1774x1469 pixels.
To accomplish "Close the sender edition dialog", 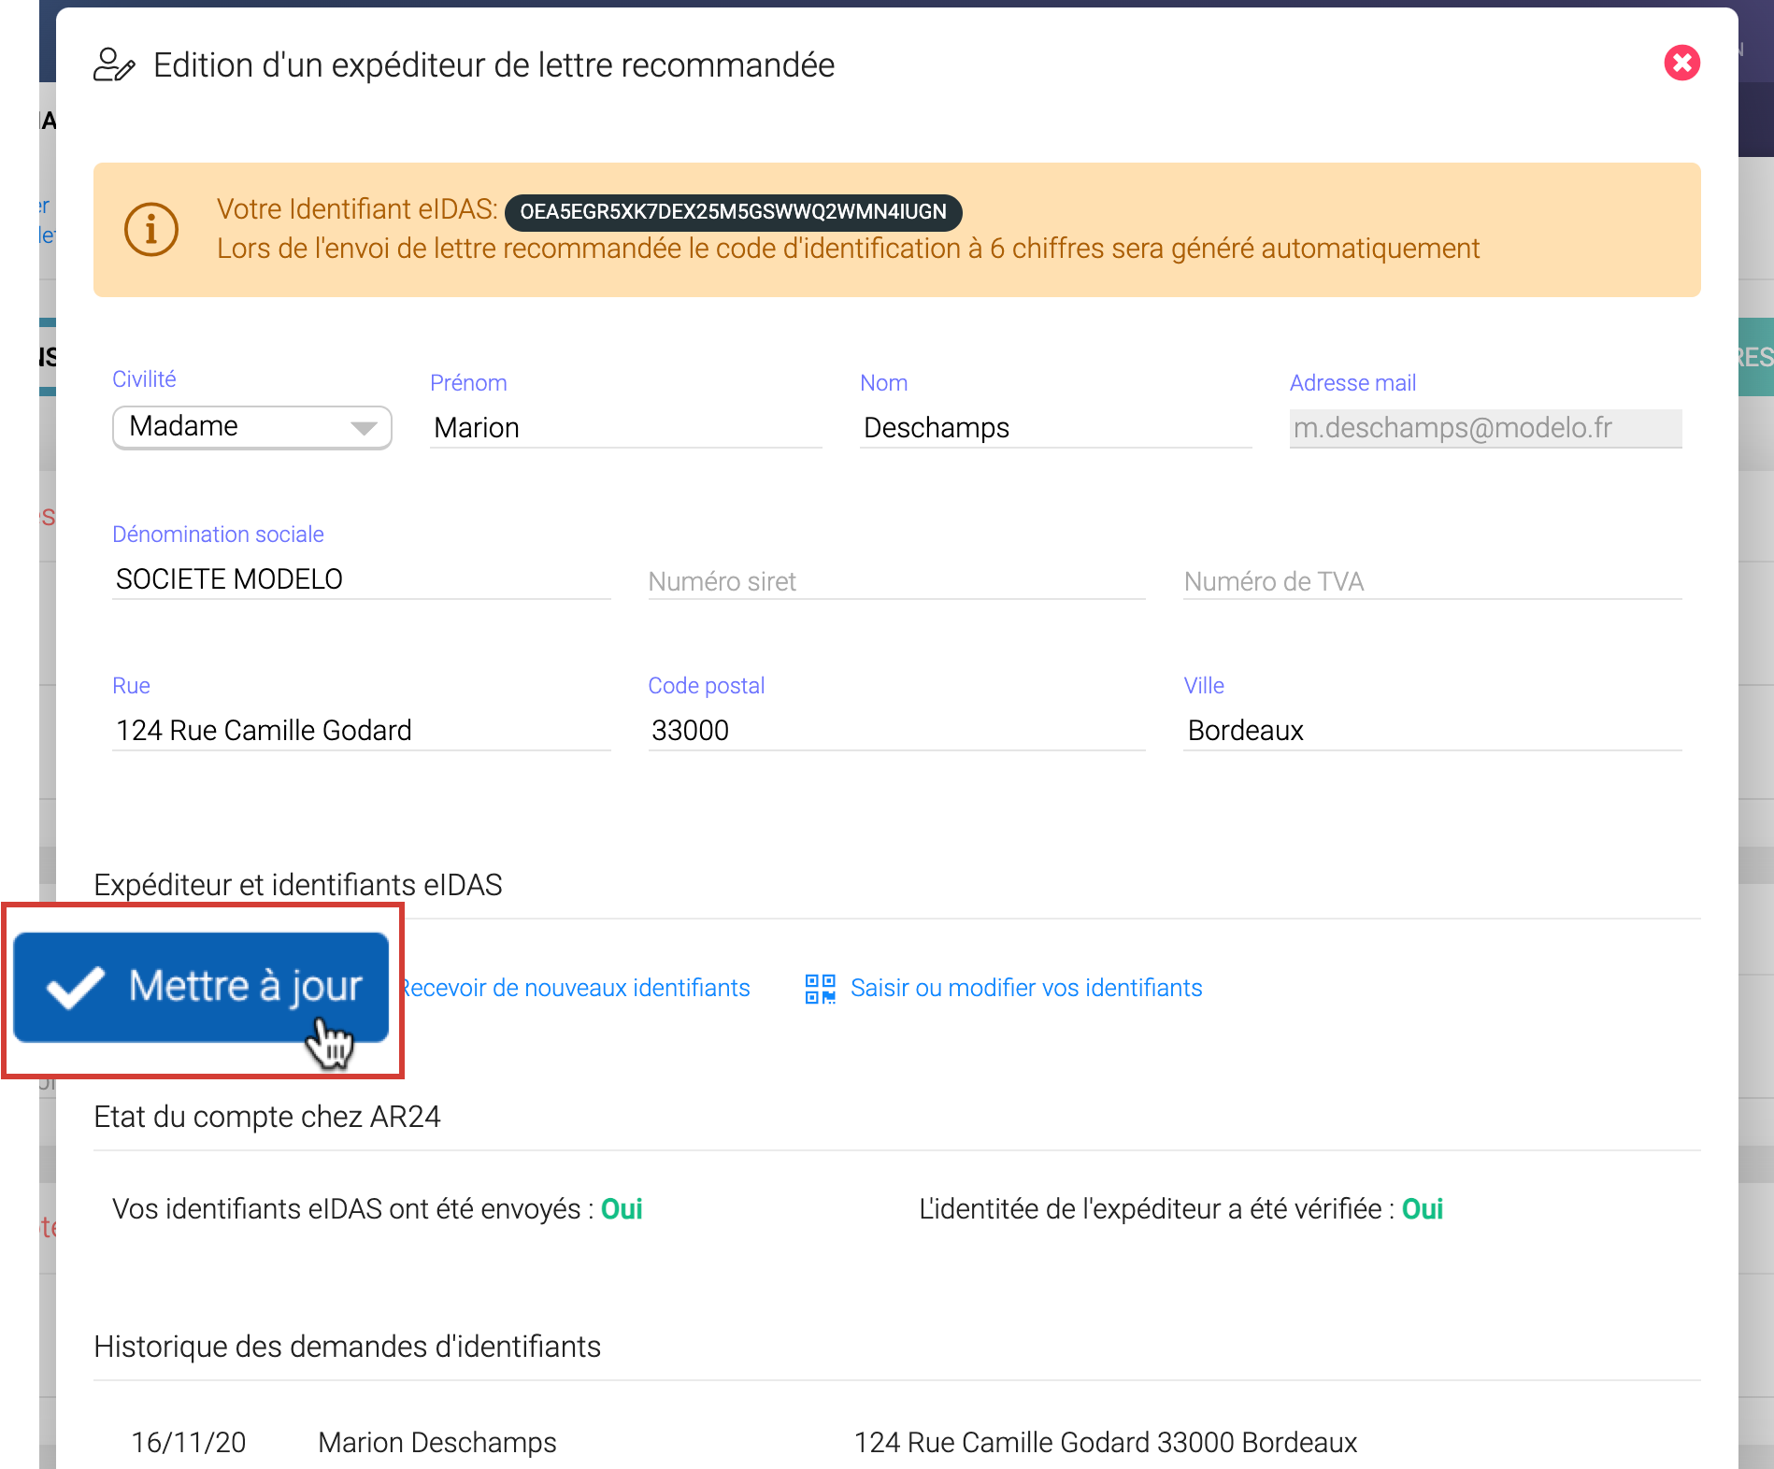I will [x=1681, y=64].
